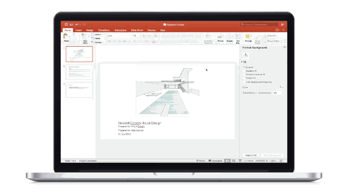Image resolution: width=348 pixels, height=196 pixels.
Task: Adjust the Transparency slider
Action: click(x=264, y=93)
